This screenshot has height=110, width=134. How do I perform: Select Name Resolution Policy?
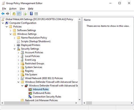pyautogui.click(x=34, y=38)
